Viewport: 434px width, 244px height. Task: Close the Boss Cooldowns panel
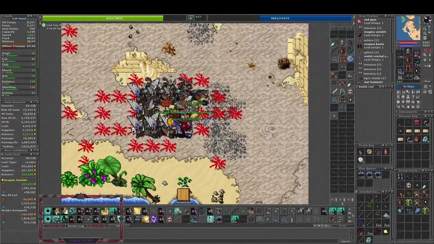click(x=38, y=150)
